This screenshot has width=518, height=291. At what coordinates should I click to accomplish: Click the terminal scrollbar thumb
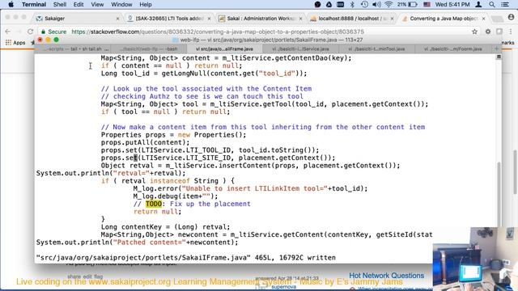(499, 194)
